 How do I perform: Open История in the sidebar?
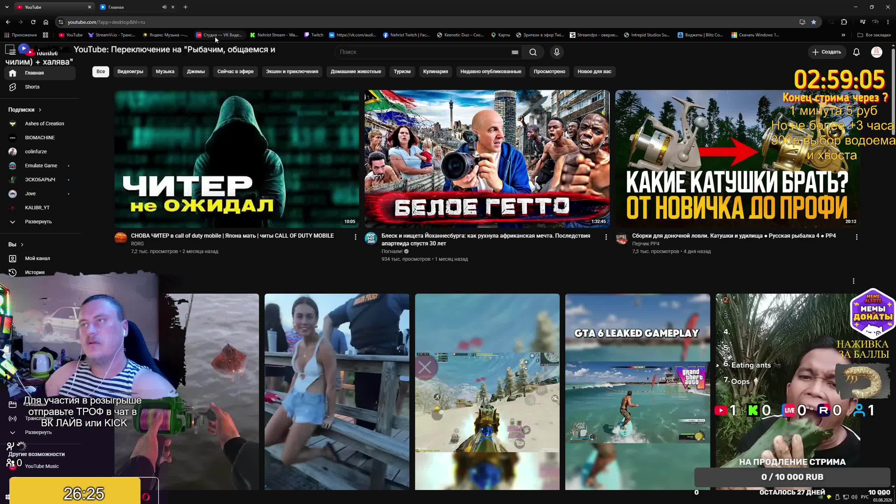tap(40, 272)
